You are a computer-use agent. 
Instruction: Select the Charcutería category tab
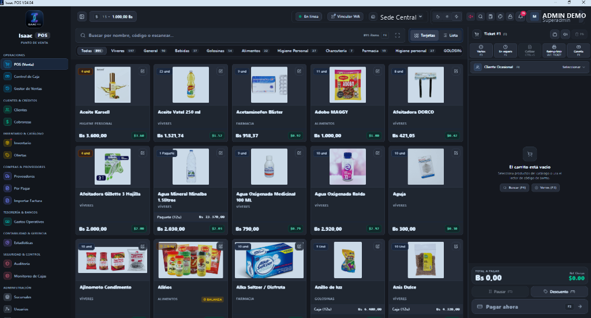click(x=339, y=51)
